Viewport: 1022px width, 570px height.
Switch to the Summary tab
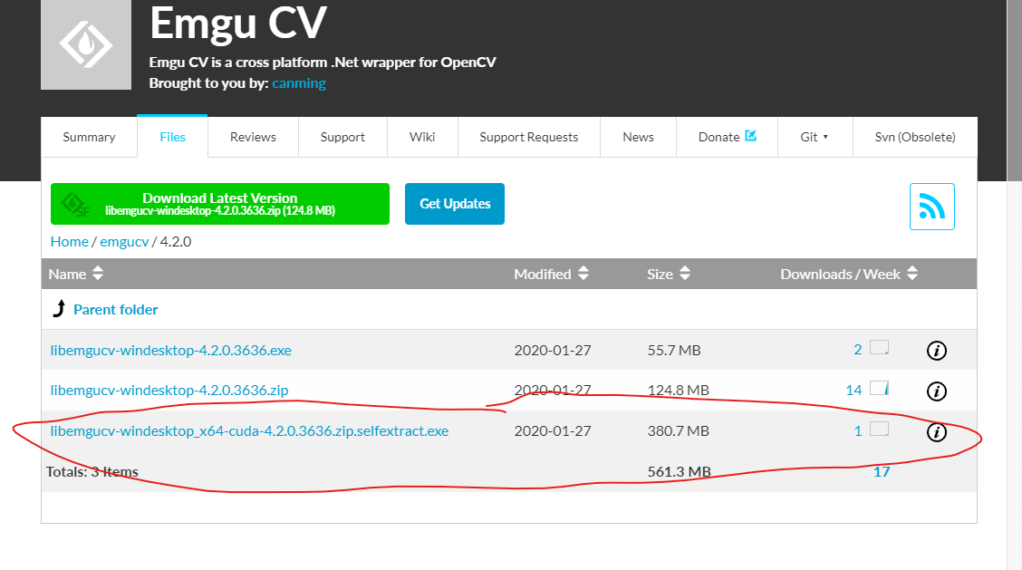(x=88, y=137)
